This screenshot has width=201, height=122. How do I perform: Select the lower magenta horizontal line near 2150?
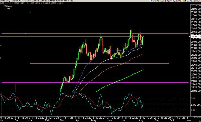tap(95, 82)
